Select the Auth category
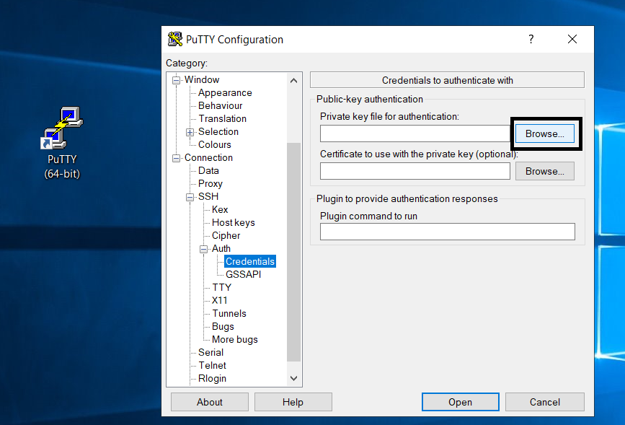 click(x=221, y=249)
